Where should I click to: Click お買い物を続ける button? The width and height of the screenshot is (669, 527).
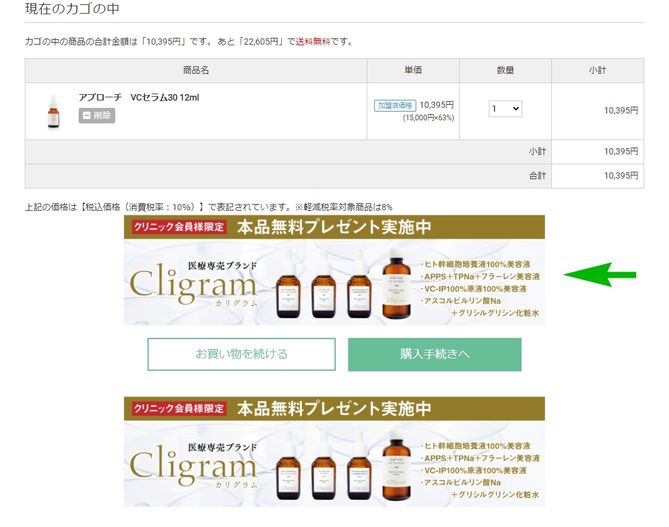click(242, 355)
